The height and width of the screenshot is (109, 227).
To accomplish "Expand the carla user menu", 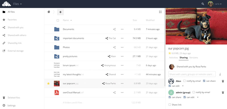I will (215, 4).
